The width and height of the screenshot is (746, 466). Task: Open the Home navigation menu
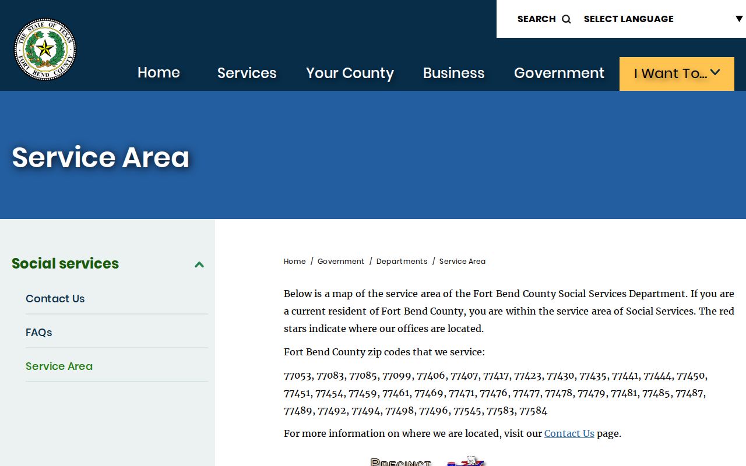[x=159, y=73]
